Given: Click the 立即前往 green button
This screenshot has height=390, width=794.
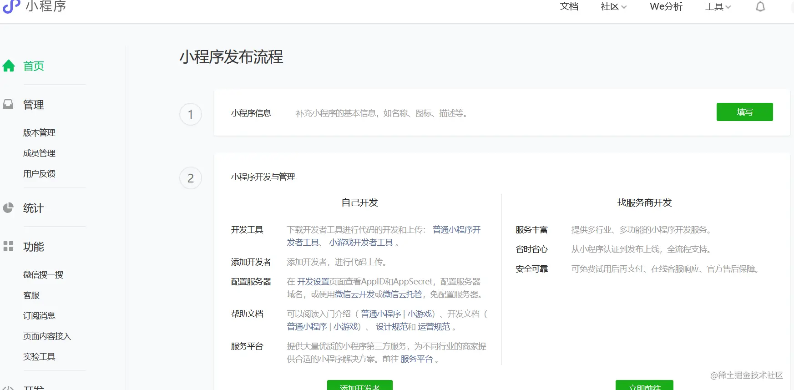Looking at the screenshot, I should 644,385.
